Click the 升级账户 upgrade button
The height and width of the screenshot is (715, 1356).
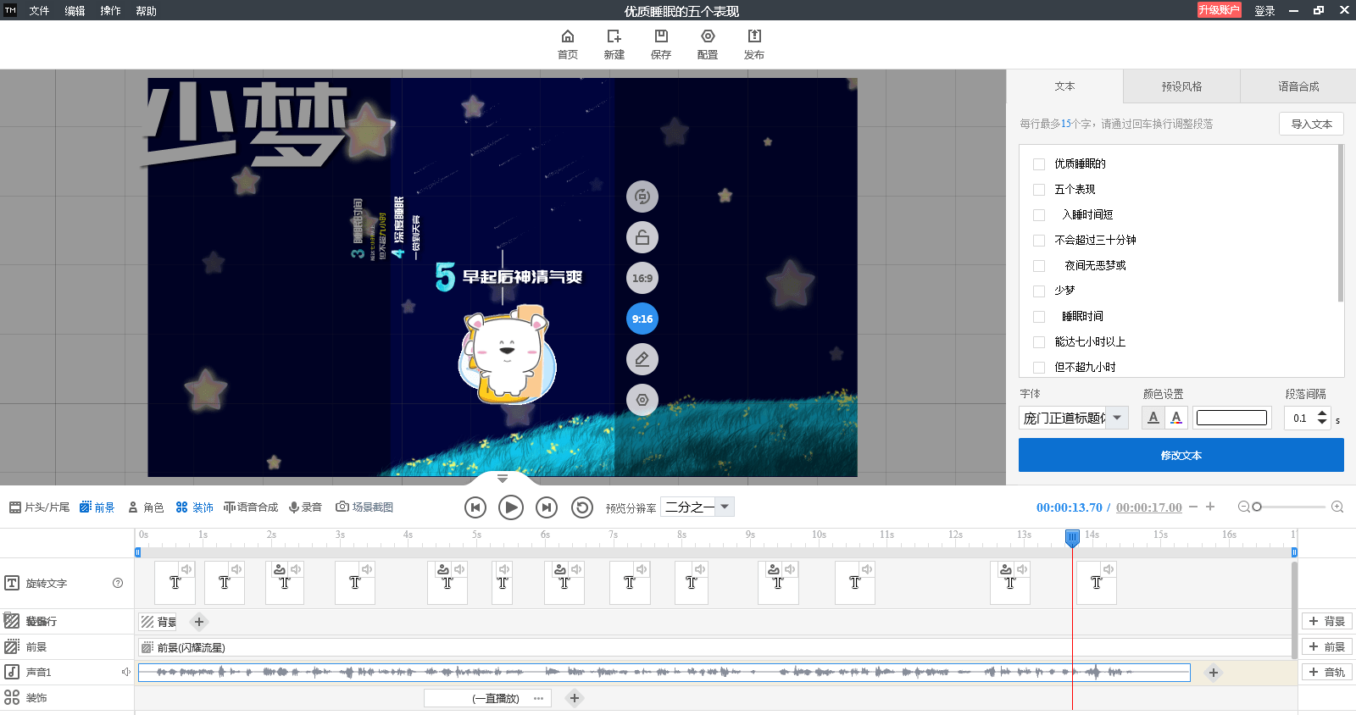pyautogui.click(x=1219, y=10)
